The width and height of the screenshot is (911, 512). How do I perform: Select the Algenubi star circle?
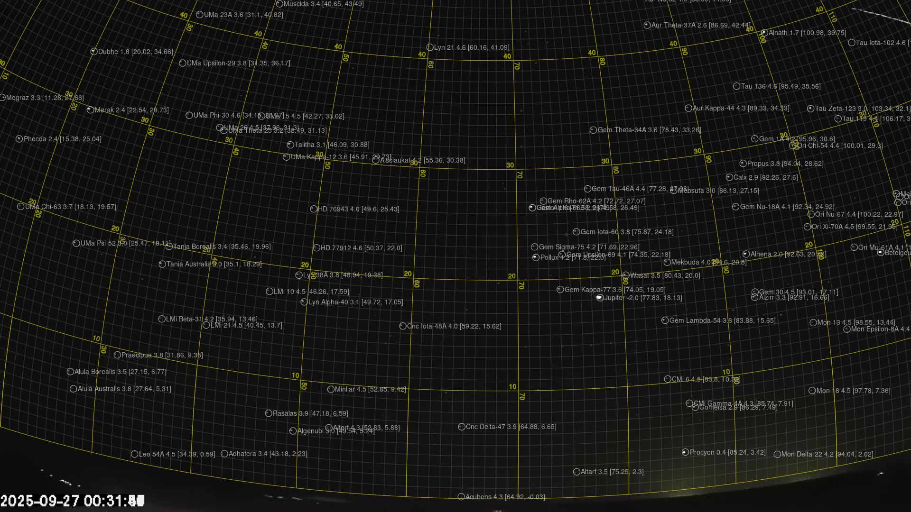point(293,431)
